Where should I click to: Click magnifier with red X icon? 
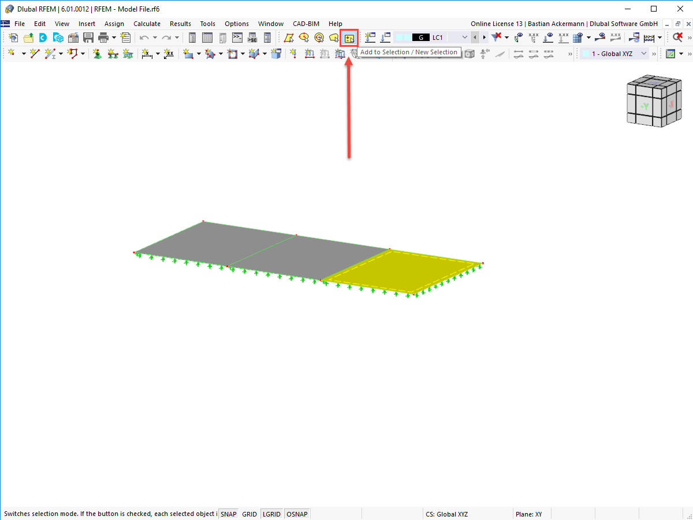pos(678,38)
